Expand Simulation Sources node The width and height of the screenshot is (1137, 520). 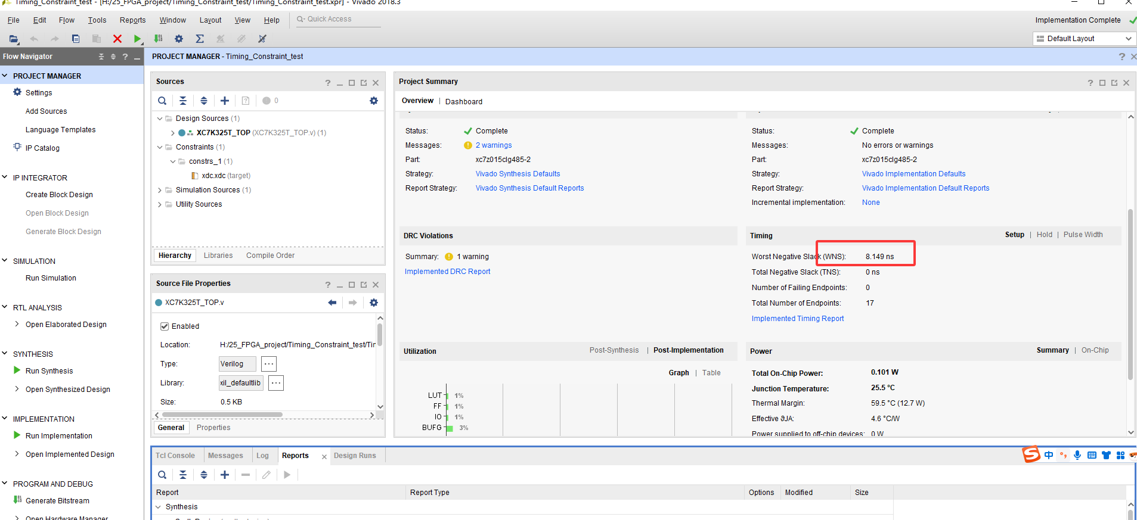pyautogui.click(x=160, y=190)
